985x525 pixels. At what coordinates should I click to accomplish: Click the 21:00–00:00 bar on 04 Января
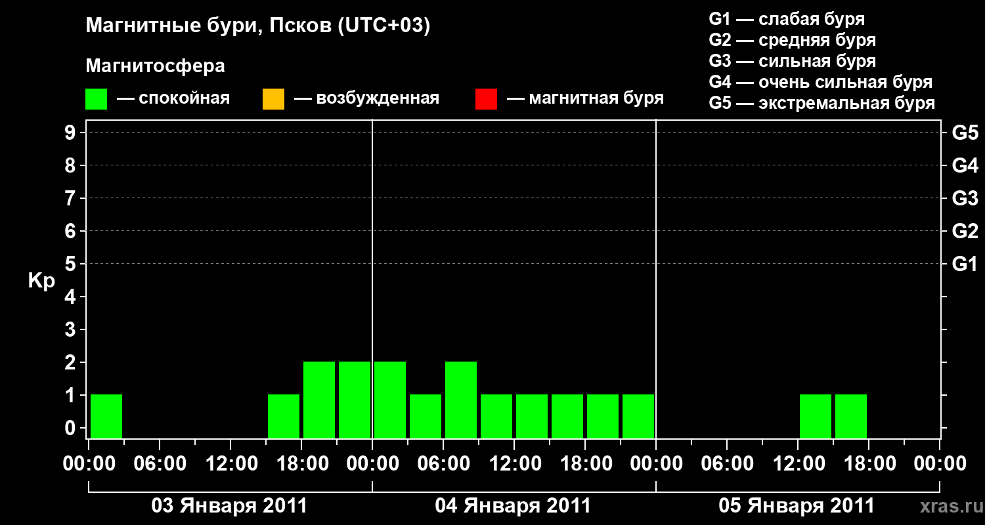click(x=638, y=416)
